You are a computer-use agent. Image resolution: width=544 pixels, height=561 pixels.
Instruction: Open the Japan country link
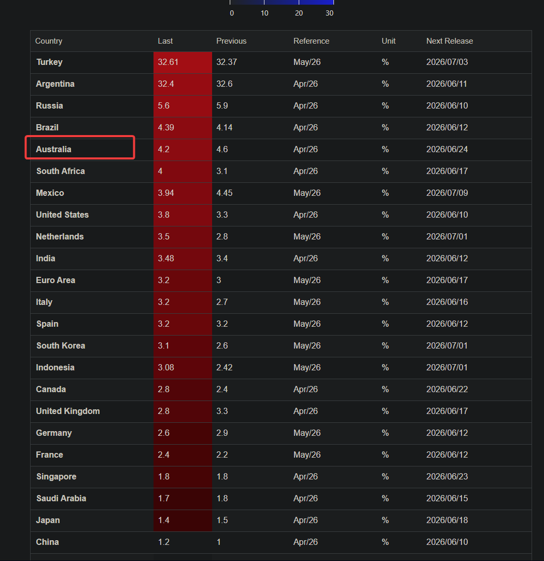point(48,520)
